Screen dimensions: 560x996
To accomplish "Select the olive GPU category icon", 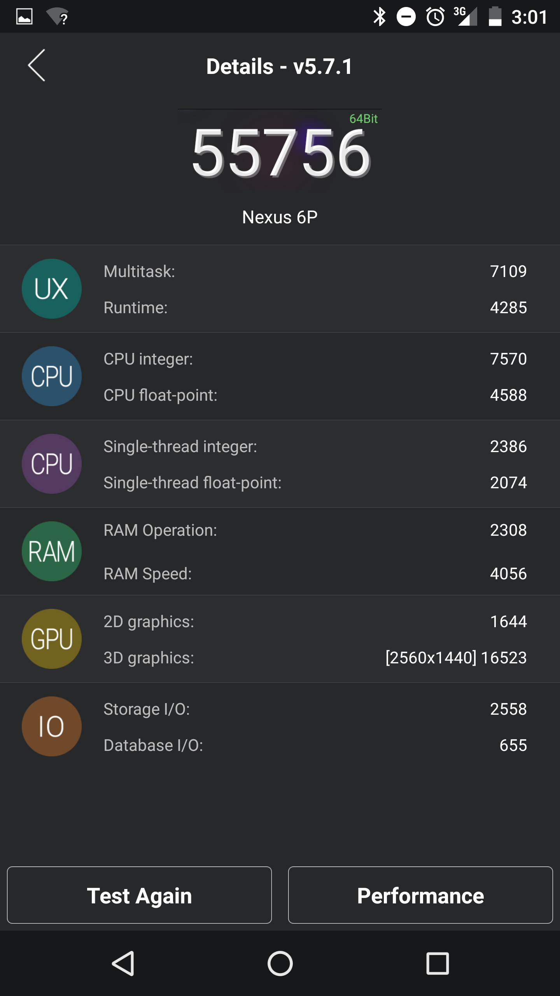I will click(52, 639).
